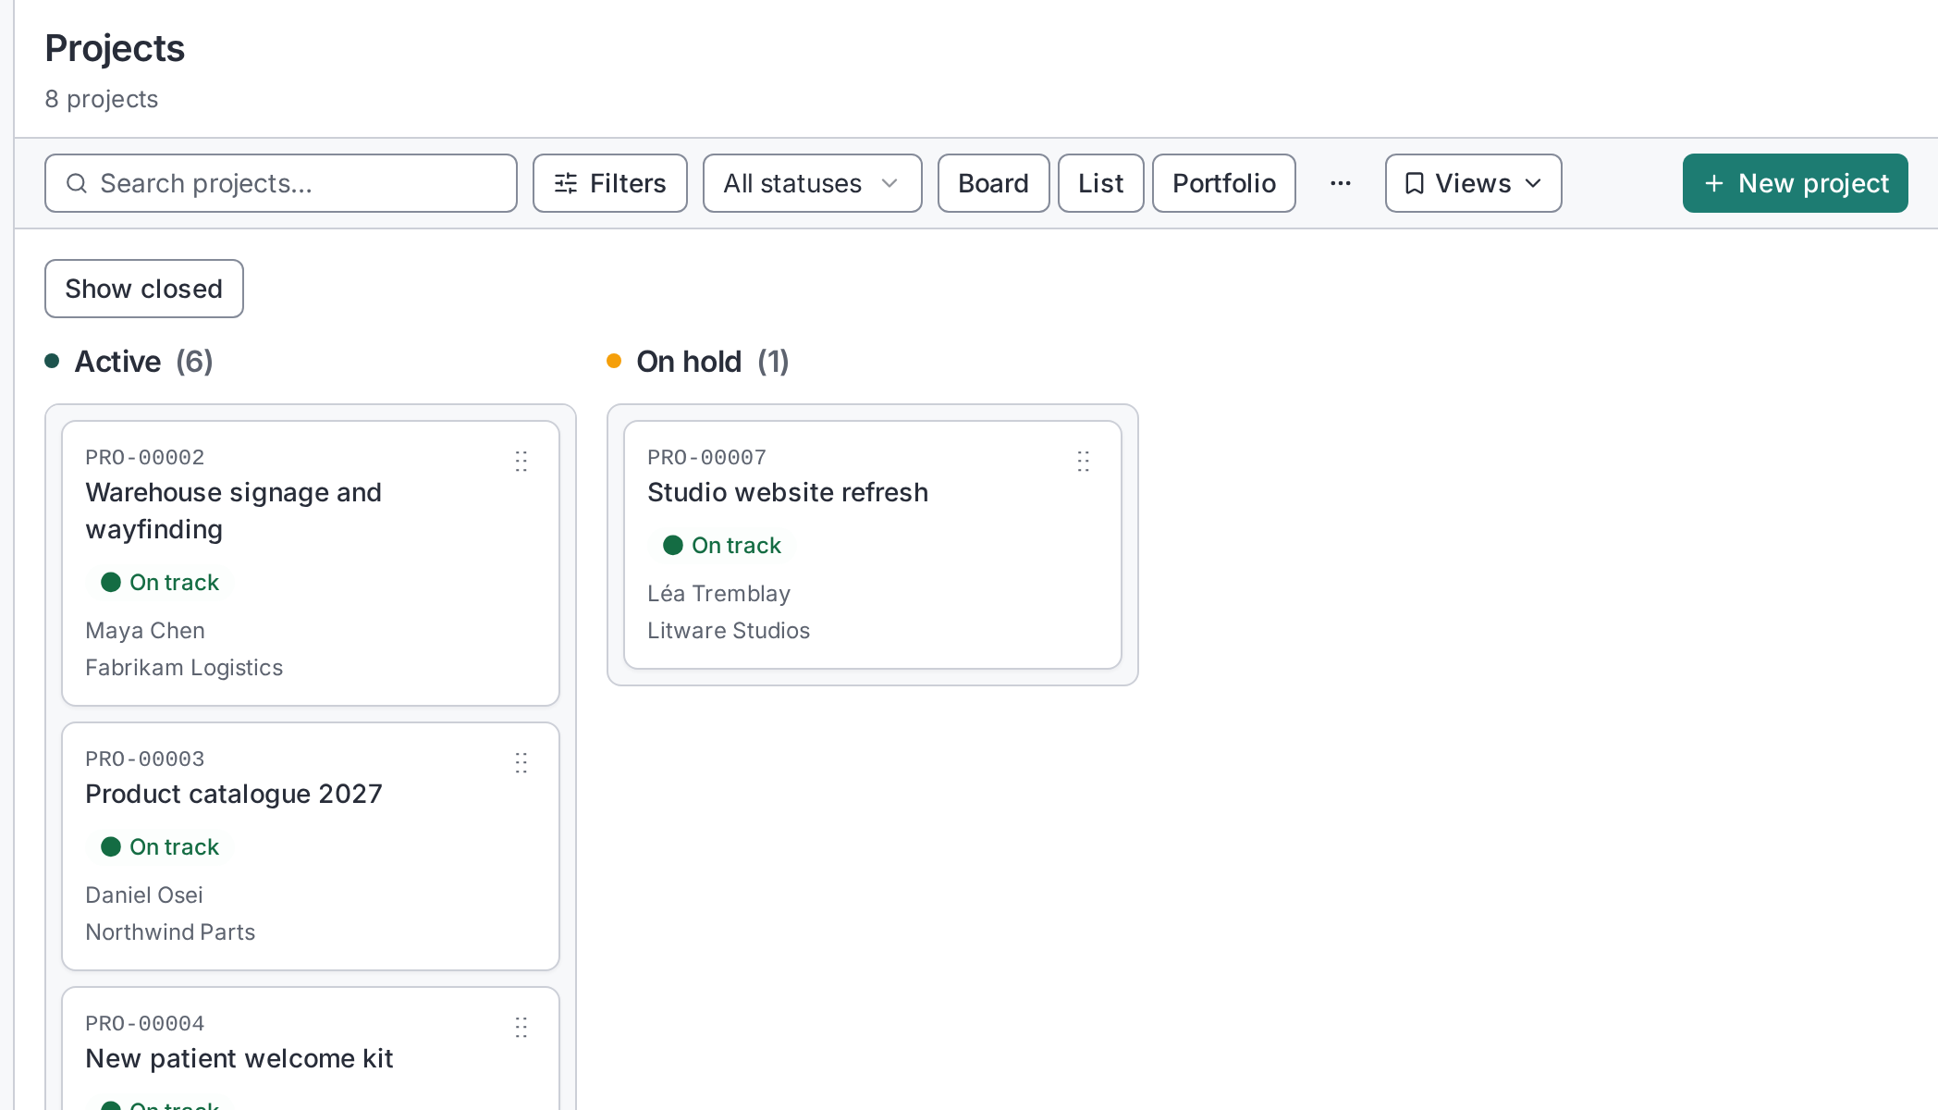Open drag handle menu on Warehouse signage card

(521, 461)
